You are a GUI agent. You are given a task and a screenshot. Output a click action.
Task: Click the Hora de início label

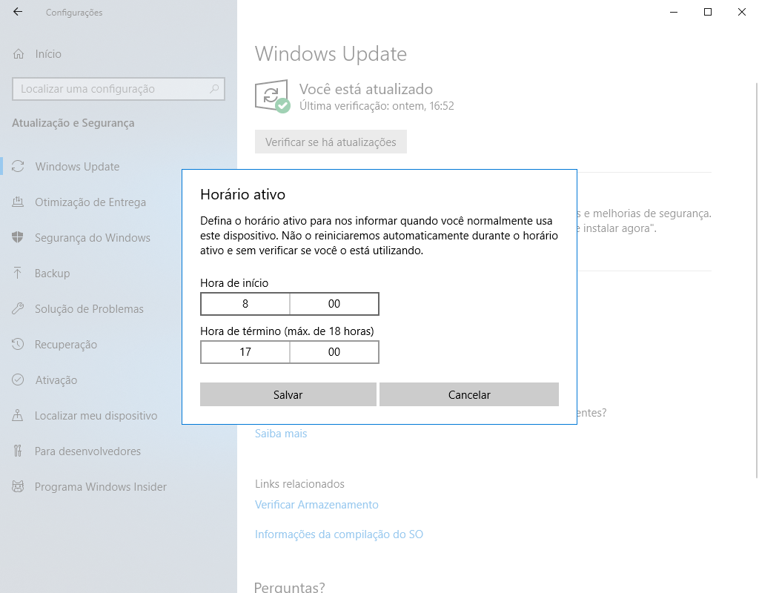[x=234, y=283]
